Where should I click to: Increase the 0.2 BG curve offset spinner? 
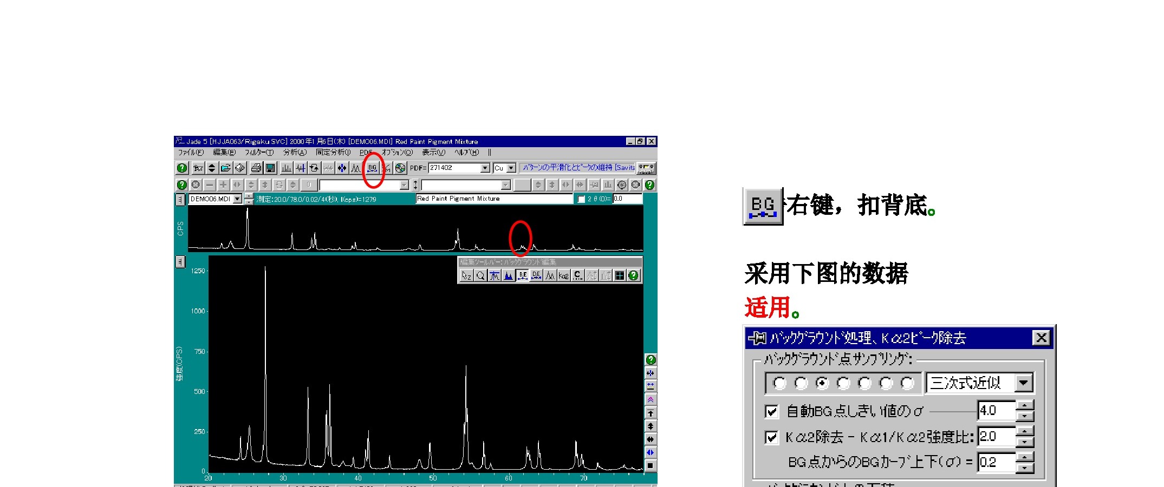pyautogui.click(x=1025, y=457)
